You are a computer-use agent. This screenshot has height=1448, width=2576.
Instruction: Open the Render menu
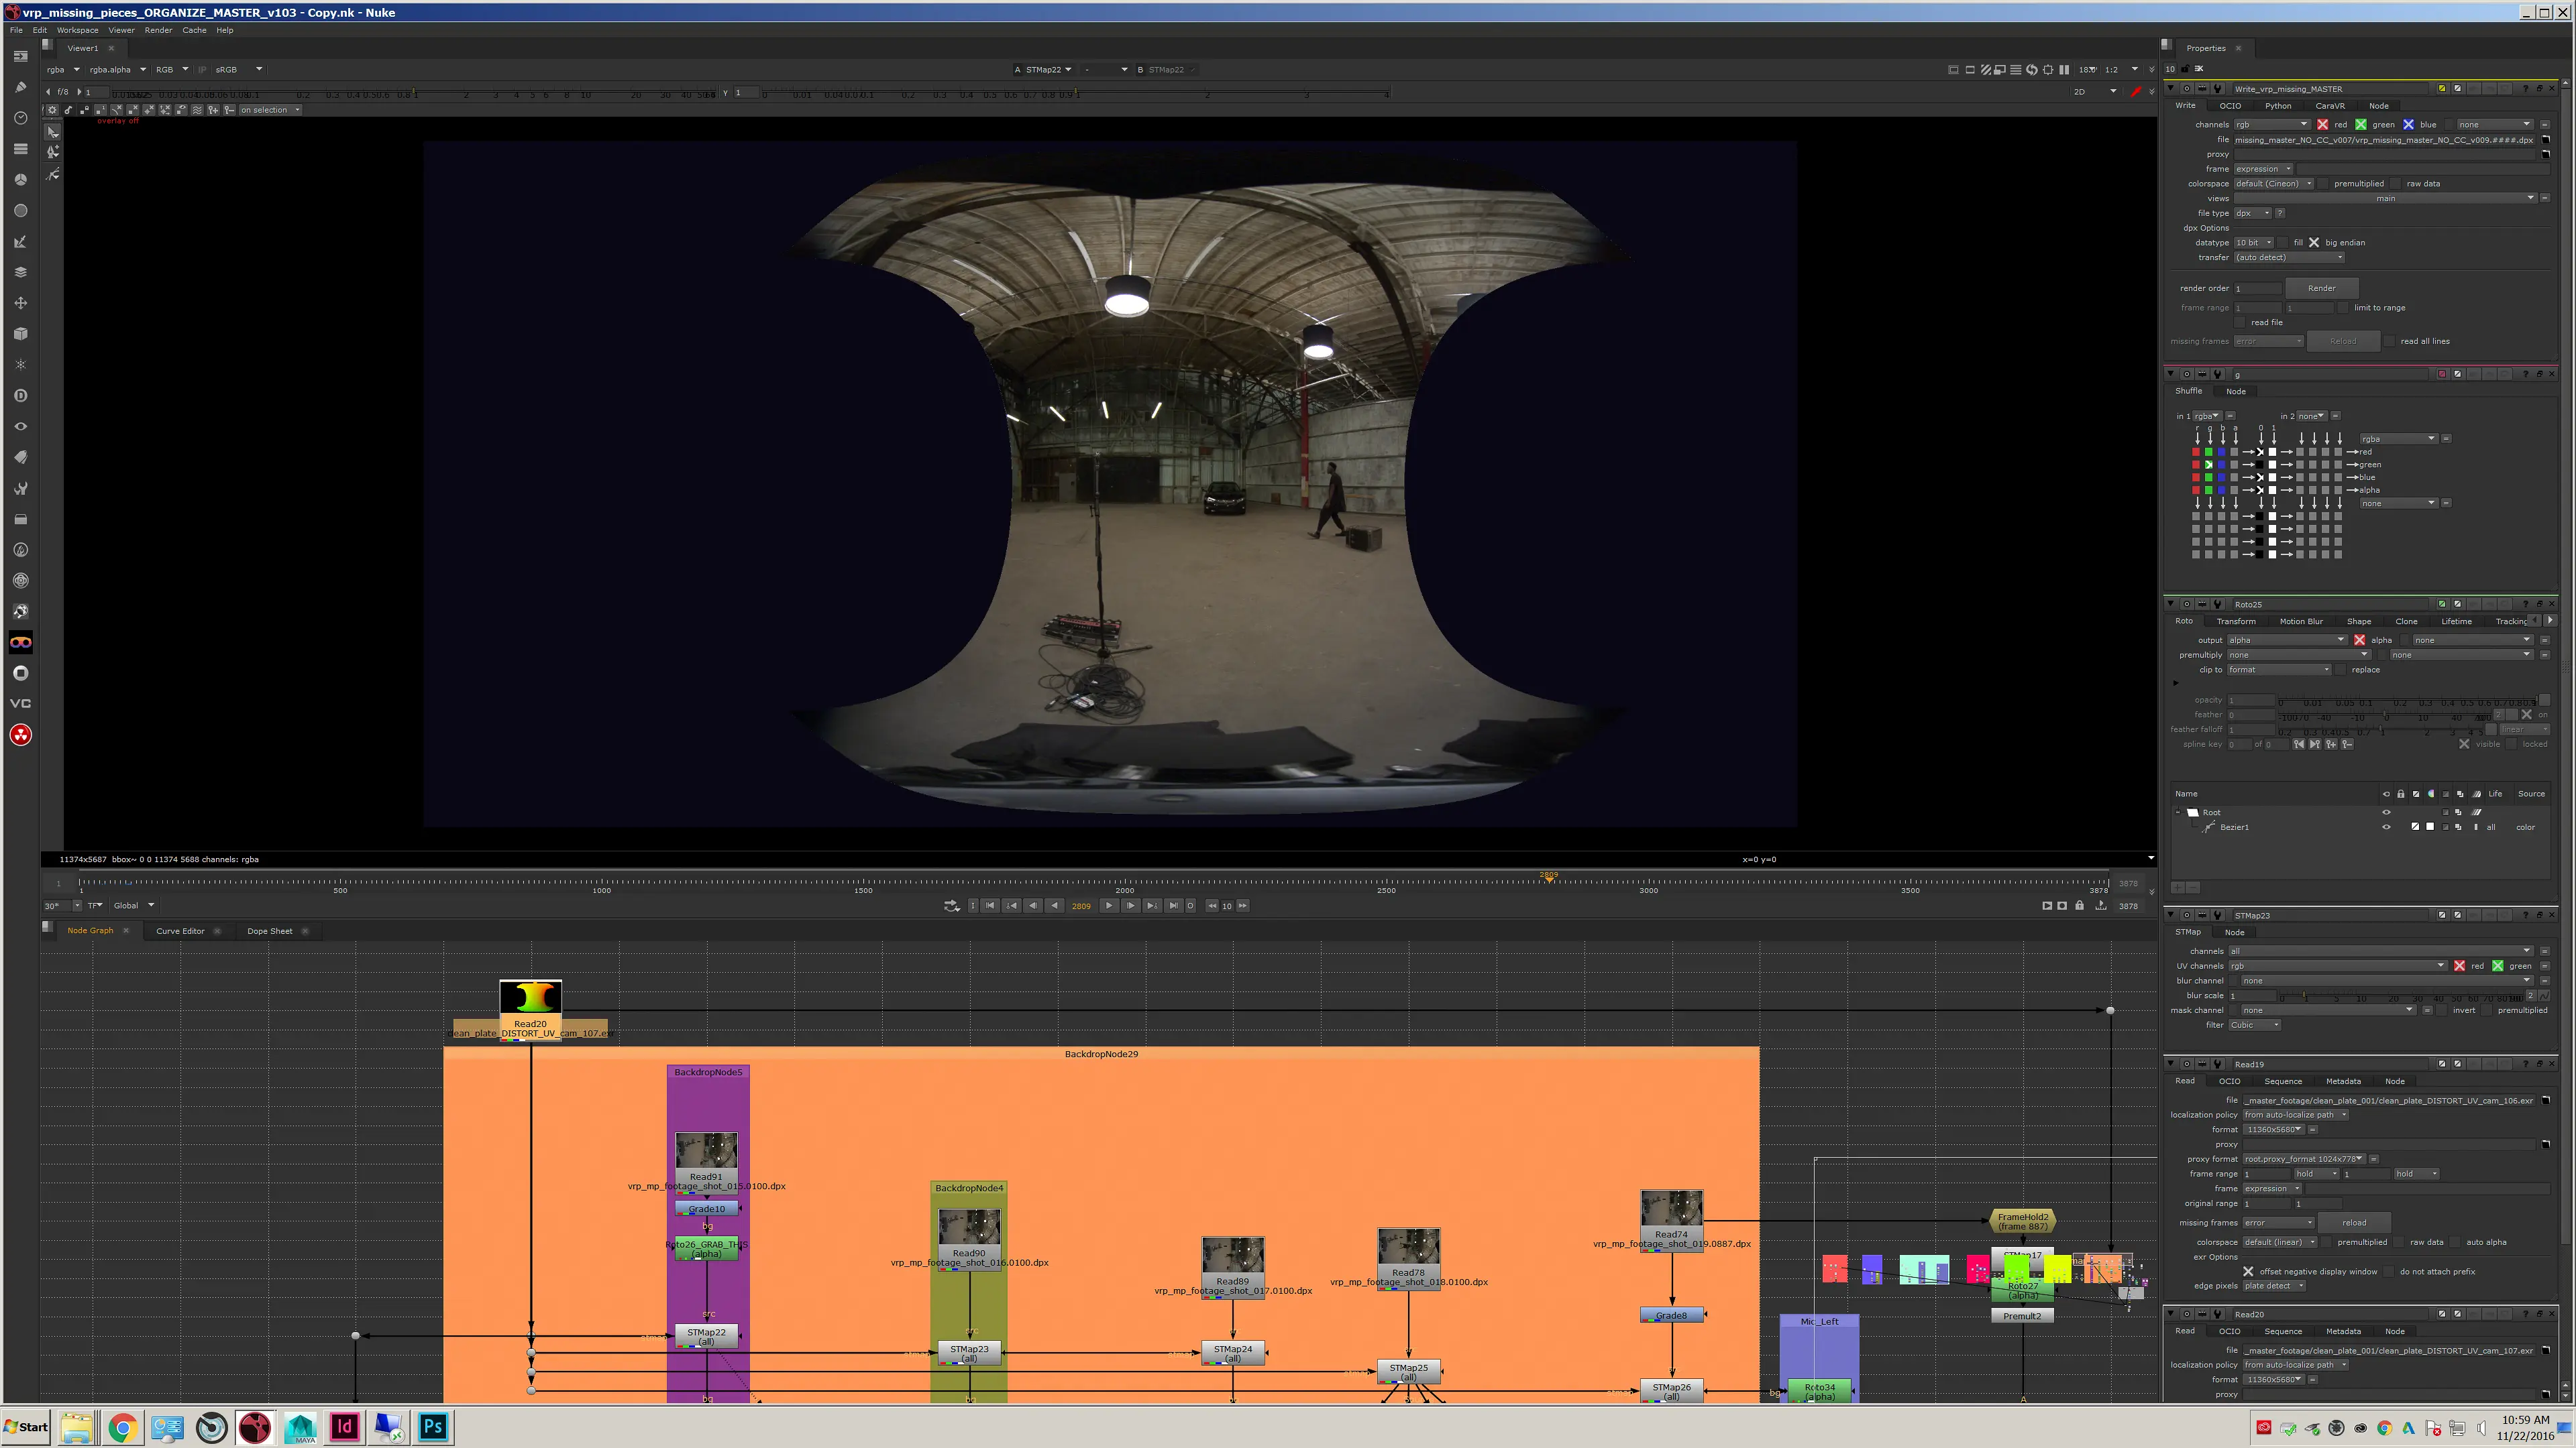pos(158,30)
